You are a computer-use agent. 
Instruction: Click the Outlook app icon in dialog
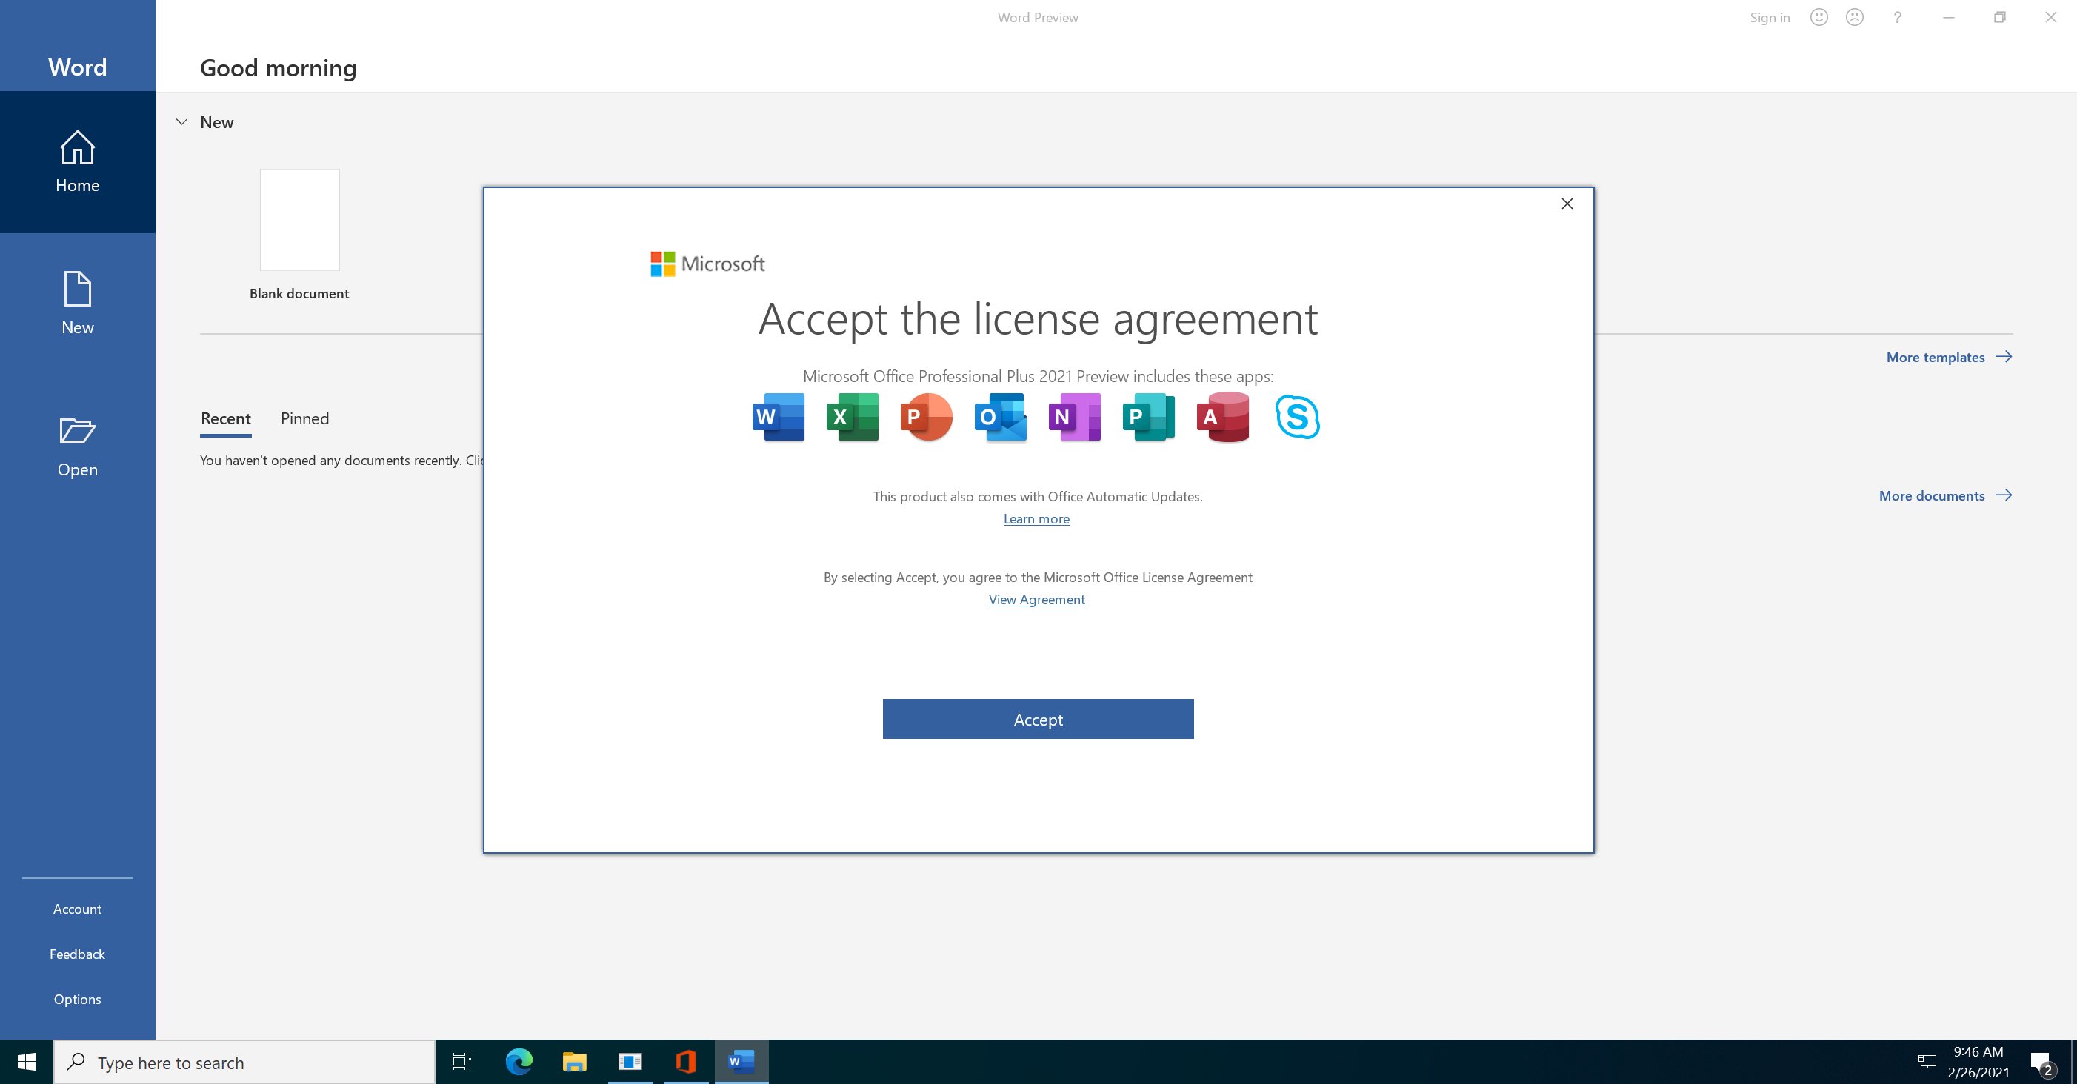coord(1001,417)
